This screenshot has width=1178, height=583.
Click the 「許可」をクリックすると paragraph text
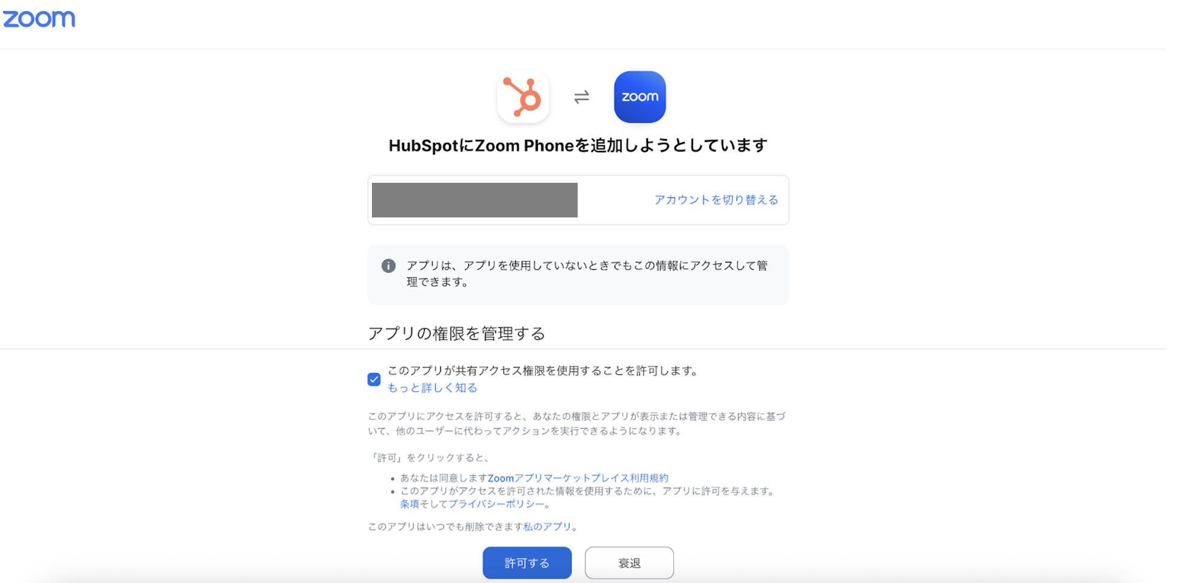pyautogui.click(x=430, y=458)
